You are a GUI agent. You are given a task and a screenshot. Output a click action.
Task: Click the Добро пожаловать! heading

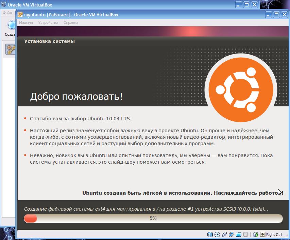pos(76,96)
